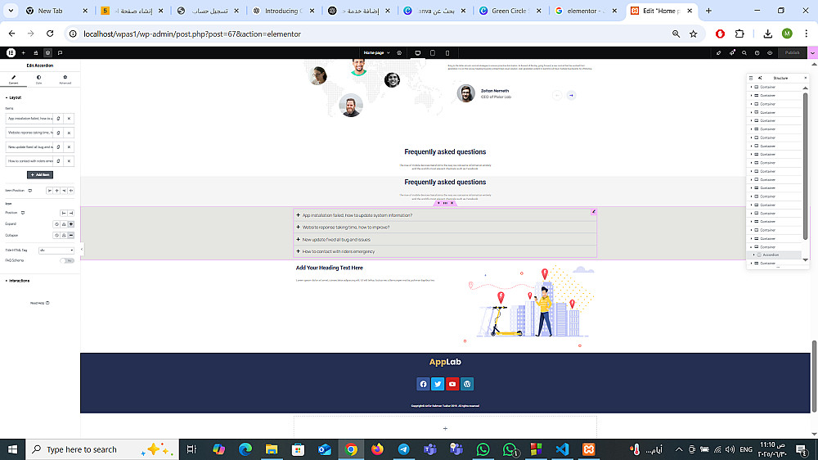The image size is (818, 460).
Task: Collapse the left panel with the arrow handle
Action: click(x=82, y=249)
